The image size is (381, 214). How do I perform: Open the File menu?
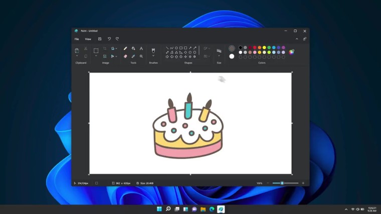(x=77, y=38)
